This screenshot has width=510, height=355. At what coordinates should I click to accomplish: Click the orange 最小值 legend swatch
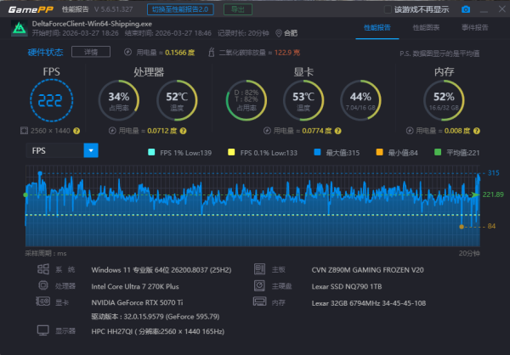379,152
